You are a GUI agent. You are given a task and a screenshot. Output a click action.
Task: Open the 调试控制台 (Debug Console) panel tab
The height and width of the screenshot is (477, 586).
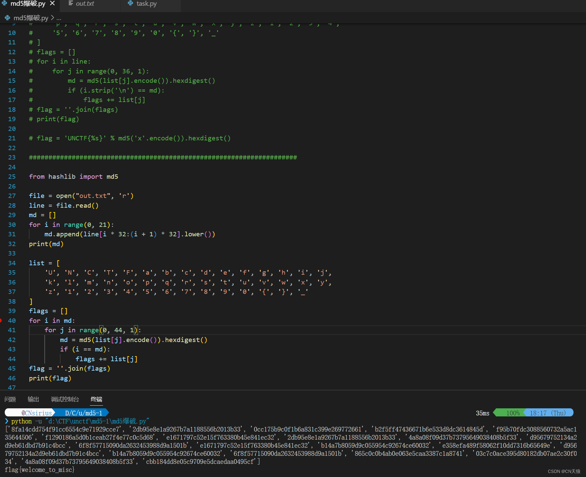(65, 399)
